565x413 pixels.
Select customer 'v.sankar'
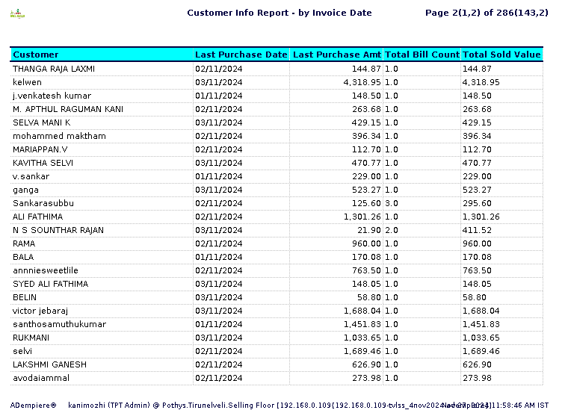(x=31, y=176)
